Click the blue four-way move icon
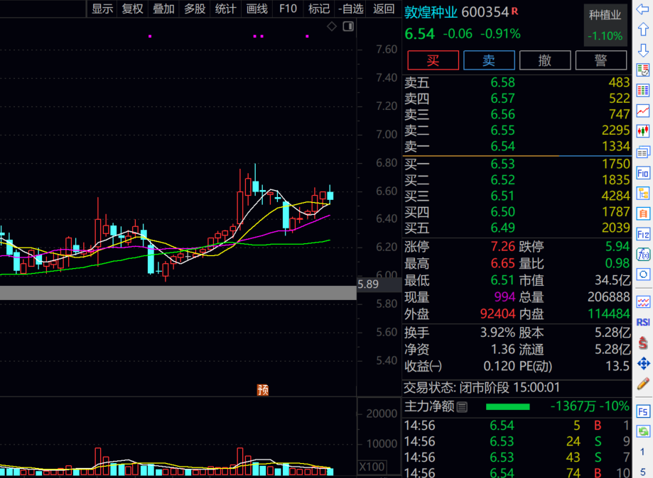The height and width of the screenshot is (478, 653). 642,364
